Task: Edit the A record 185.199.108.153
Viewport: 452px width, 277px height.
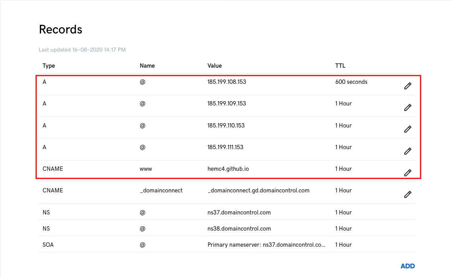Action: [x=407, y=86]
